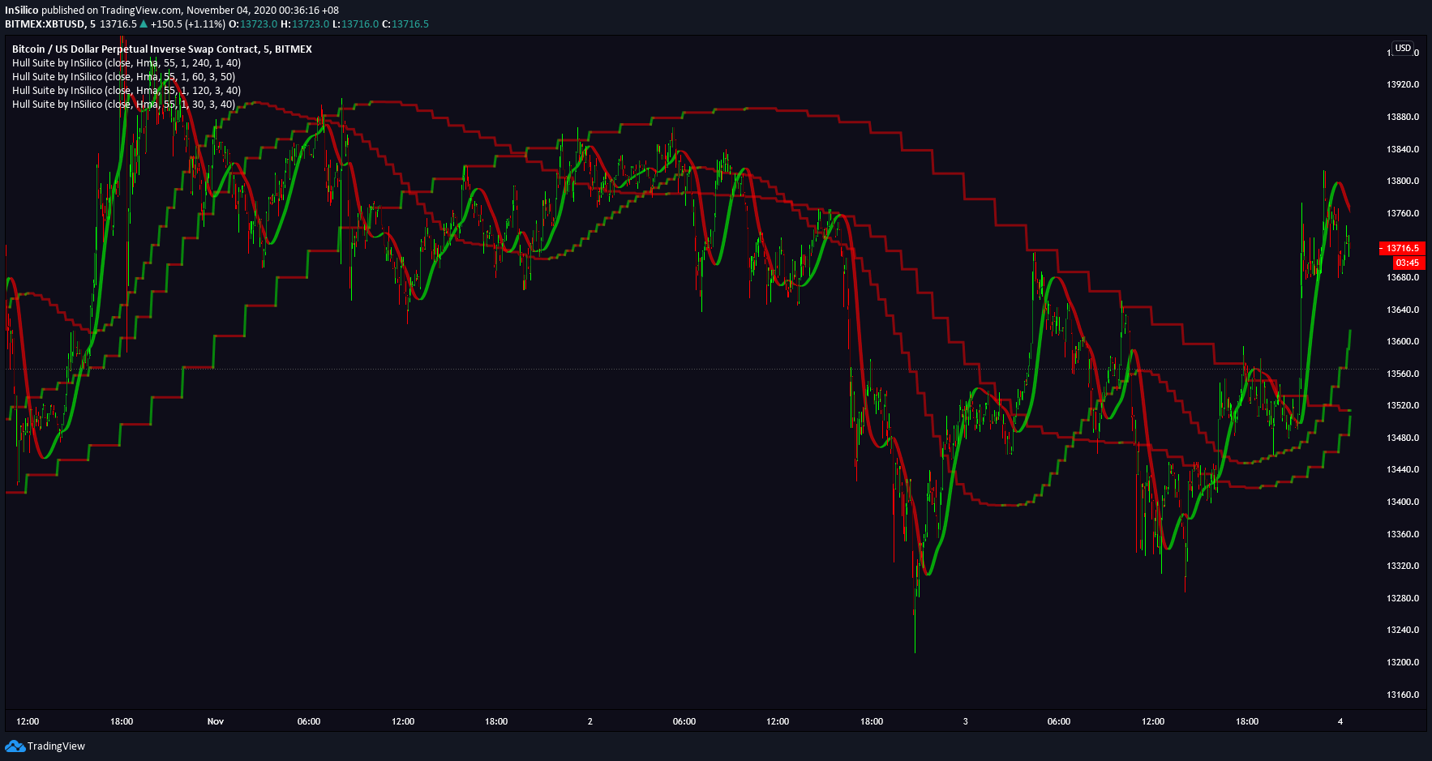Select the Hull Suite indicator with 120, 3, 40
The image size is (1432, 761).
click(x=126, y=91)
